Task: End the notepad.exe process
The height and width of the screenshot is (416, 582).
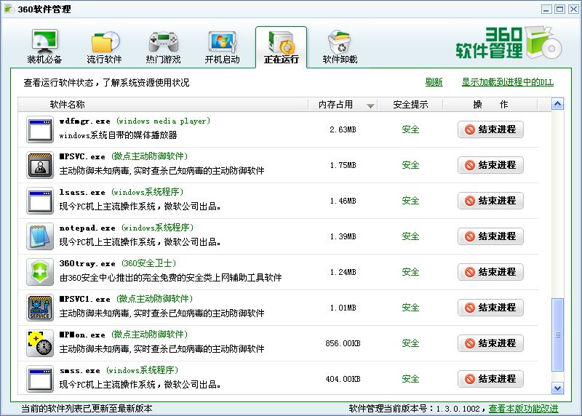Action: click(x=490, y=236)
